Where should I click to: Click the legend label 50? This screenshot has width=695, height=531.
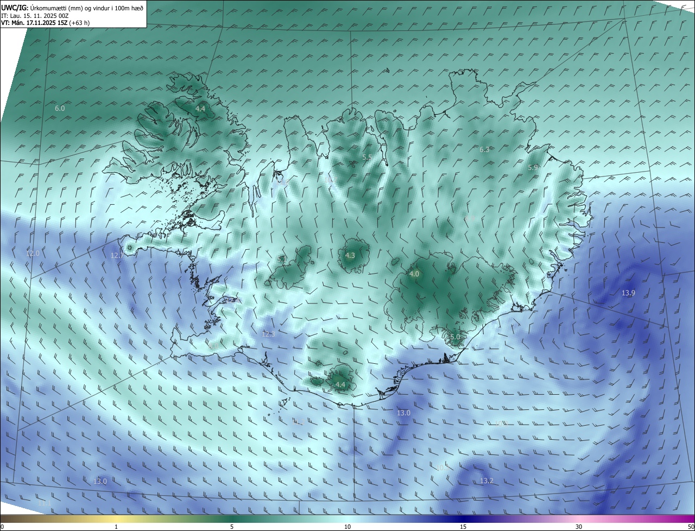coord(691,527)
